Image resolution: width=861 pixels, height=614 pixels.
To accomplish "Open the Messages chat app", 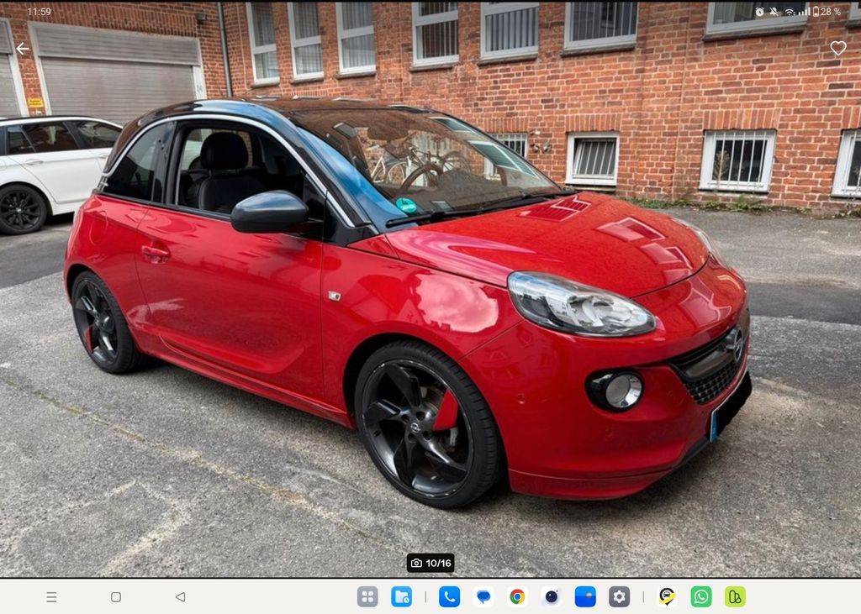I will coord(483,596).
